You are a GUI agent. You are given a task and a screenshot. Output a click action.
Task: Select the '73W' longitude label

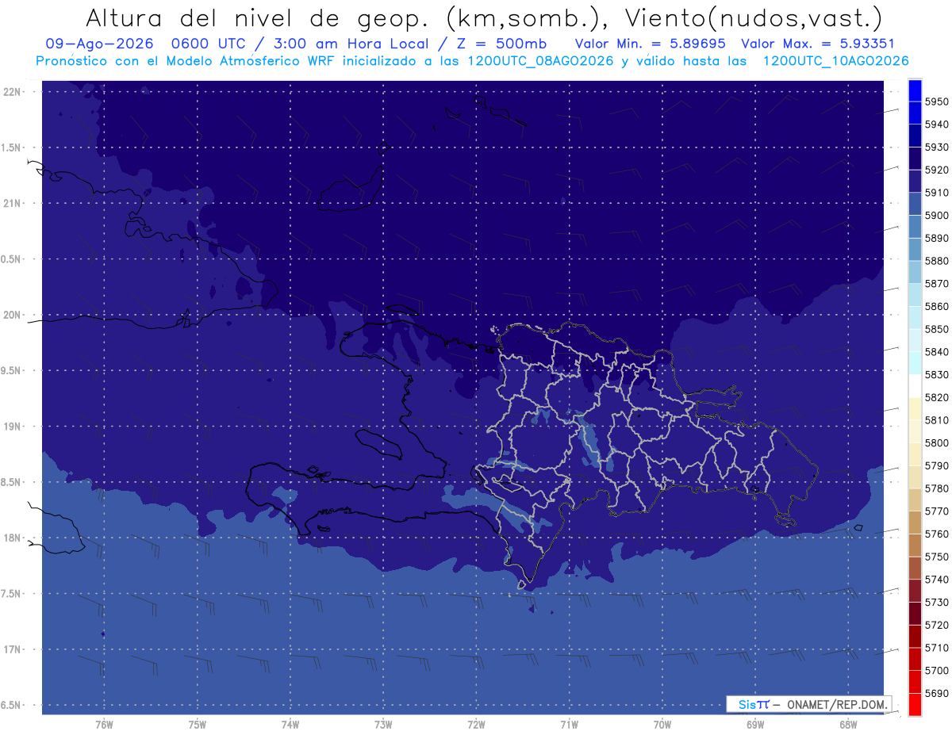coord(383,724)
